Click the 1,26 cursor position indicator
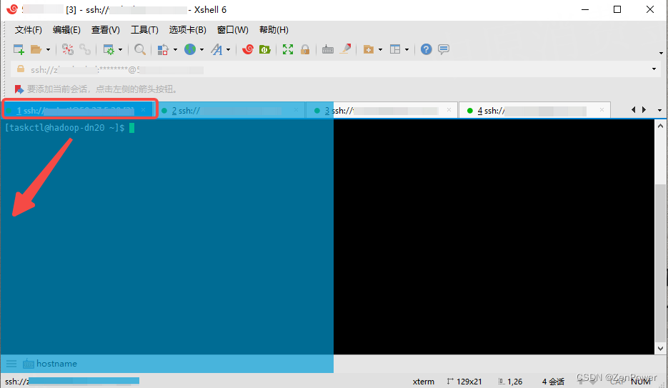The image size is (668, 388). coord(510,382)
